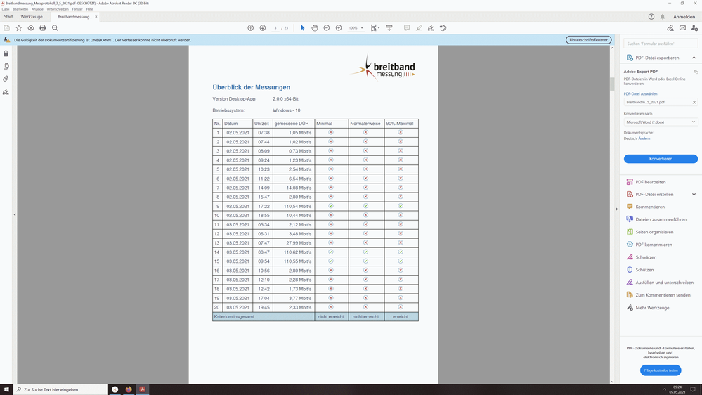Open signatures panel in left sidebar
The height and width of the screenshot is (395, 702).
[x=6, y=92]
